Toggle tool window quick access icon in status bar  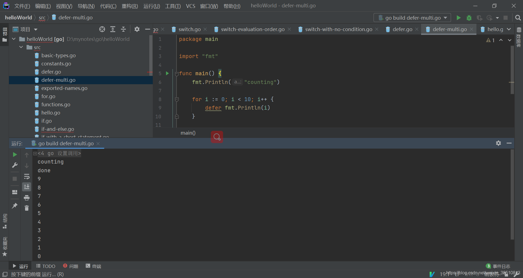(5, 274)
